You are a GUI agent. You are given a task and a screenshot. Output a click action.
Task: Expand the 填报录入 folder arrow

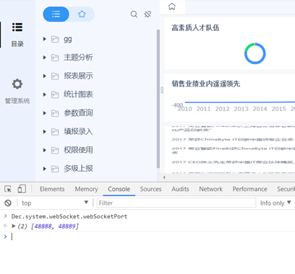click(45, 131)
